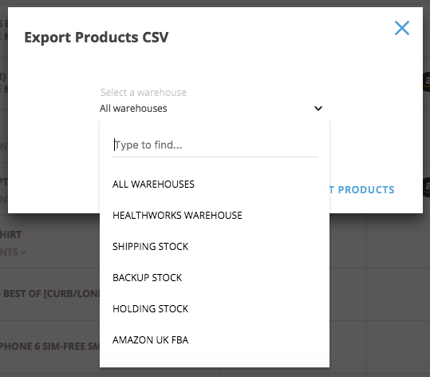The width and height of the screenshot is (430, 377).
Task: Open the product row ending in 'HIRT'
Action: pos(10,235)
